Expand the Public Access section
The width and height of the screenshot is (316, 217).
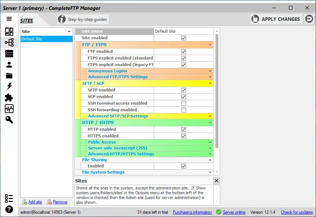pos(210,142)
